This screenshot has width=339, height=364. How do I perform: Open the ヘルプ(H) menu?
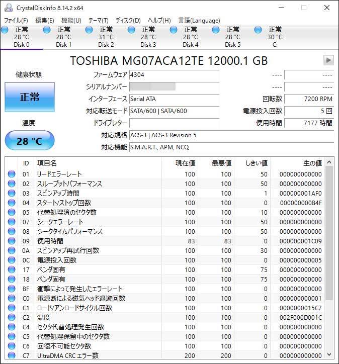click(x=159, y=21)
